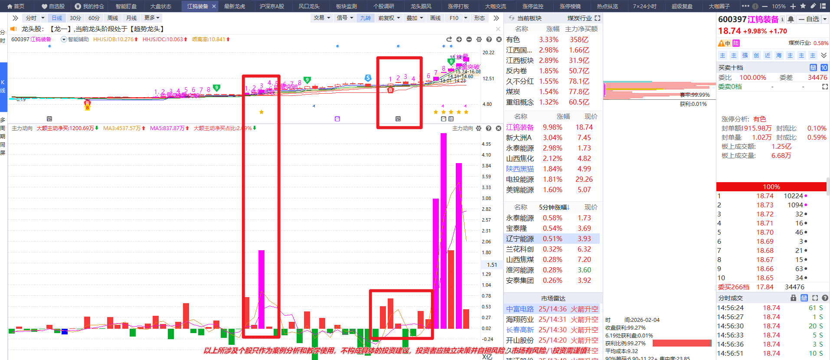Screen dimensions: 830x360
Task: Go to the 最新龙虎 tab
Action: 235,6
